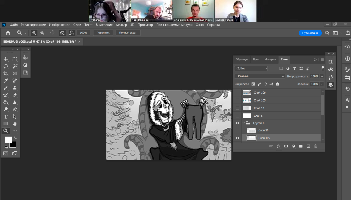Viewport: 351px width, 200px height.
Task: Change the screen mode
Action: click(x=15, y=153)
